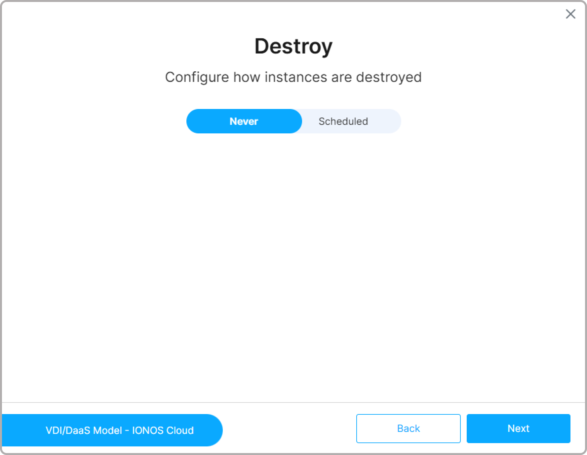Click the VDI/DaaS Model - IONOS Cloud badge
The width and height of the screenshot is (587, 455).
click(x=119, y=430)
